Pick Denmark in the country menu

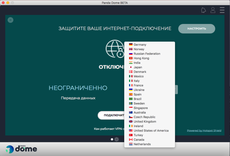click(149, 72)
